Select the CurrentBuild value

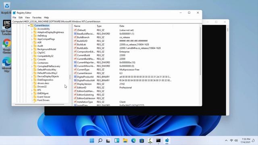[x=83, y=55]
